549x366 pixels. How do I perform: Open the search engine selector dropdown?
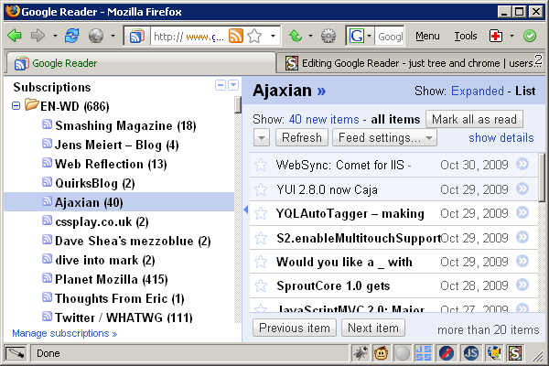(x=370, y=36)
